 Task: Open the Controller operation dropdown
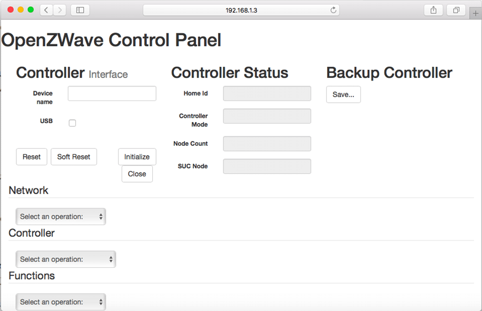66,259
